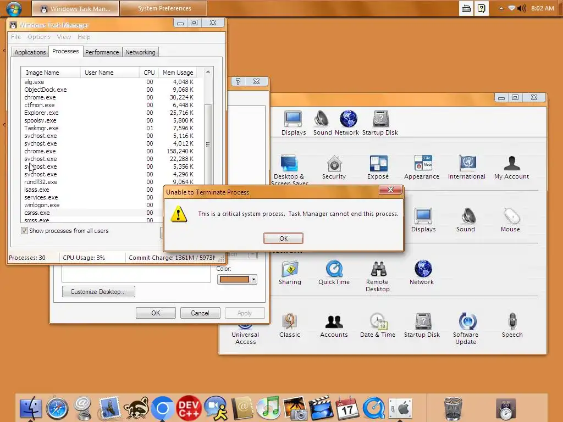Click the help question mark button of display dialog
This screenshot has height=422, width=563.
point(238,81)
